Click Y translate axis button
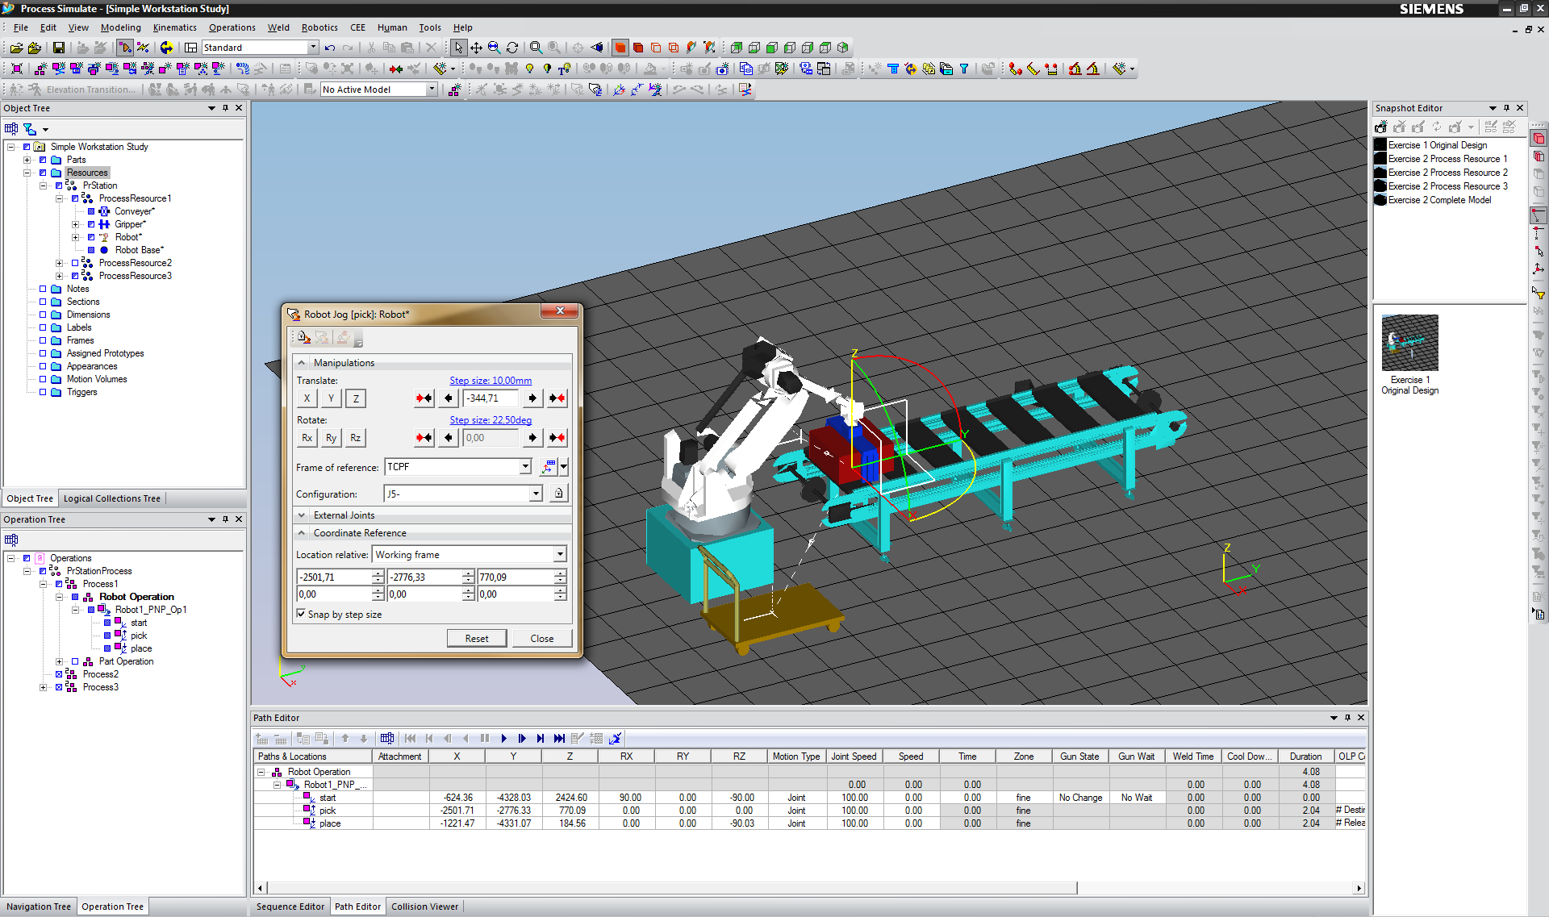 [x=331, y=398]
